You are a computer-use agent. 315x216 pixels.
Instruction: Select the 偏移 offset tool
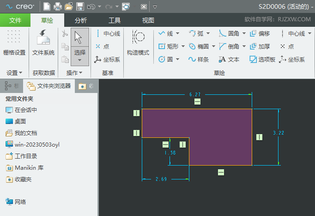point(260,33)
